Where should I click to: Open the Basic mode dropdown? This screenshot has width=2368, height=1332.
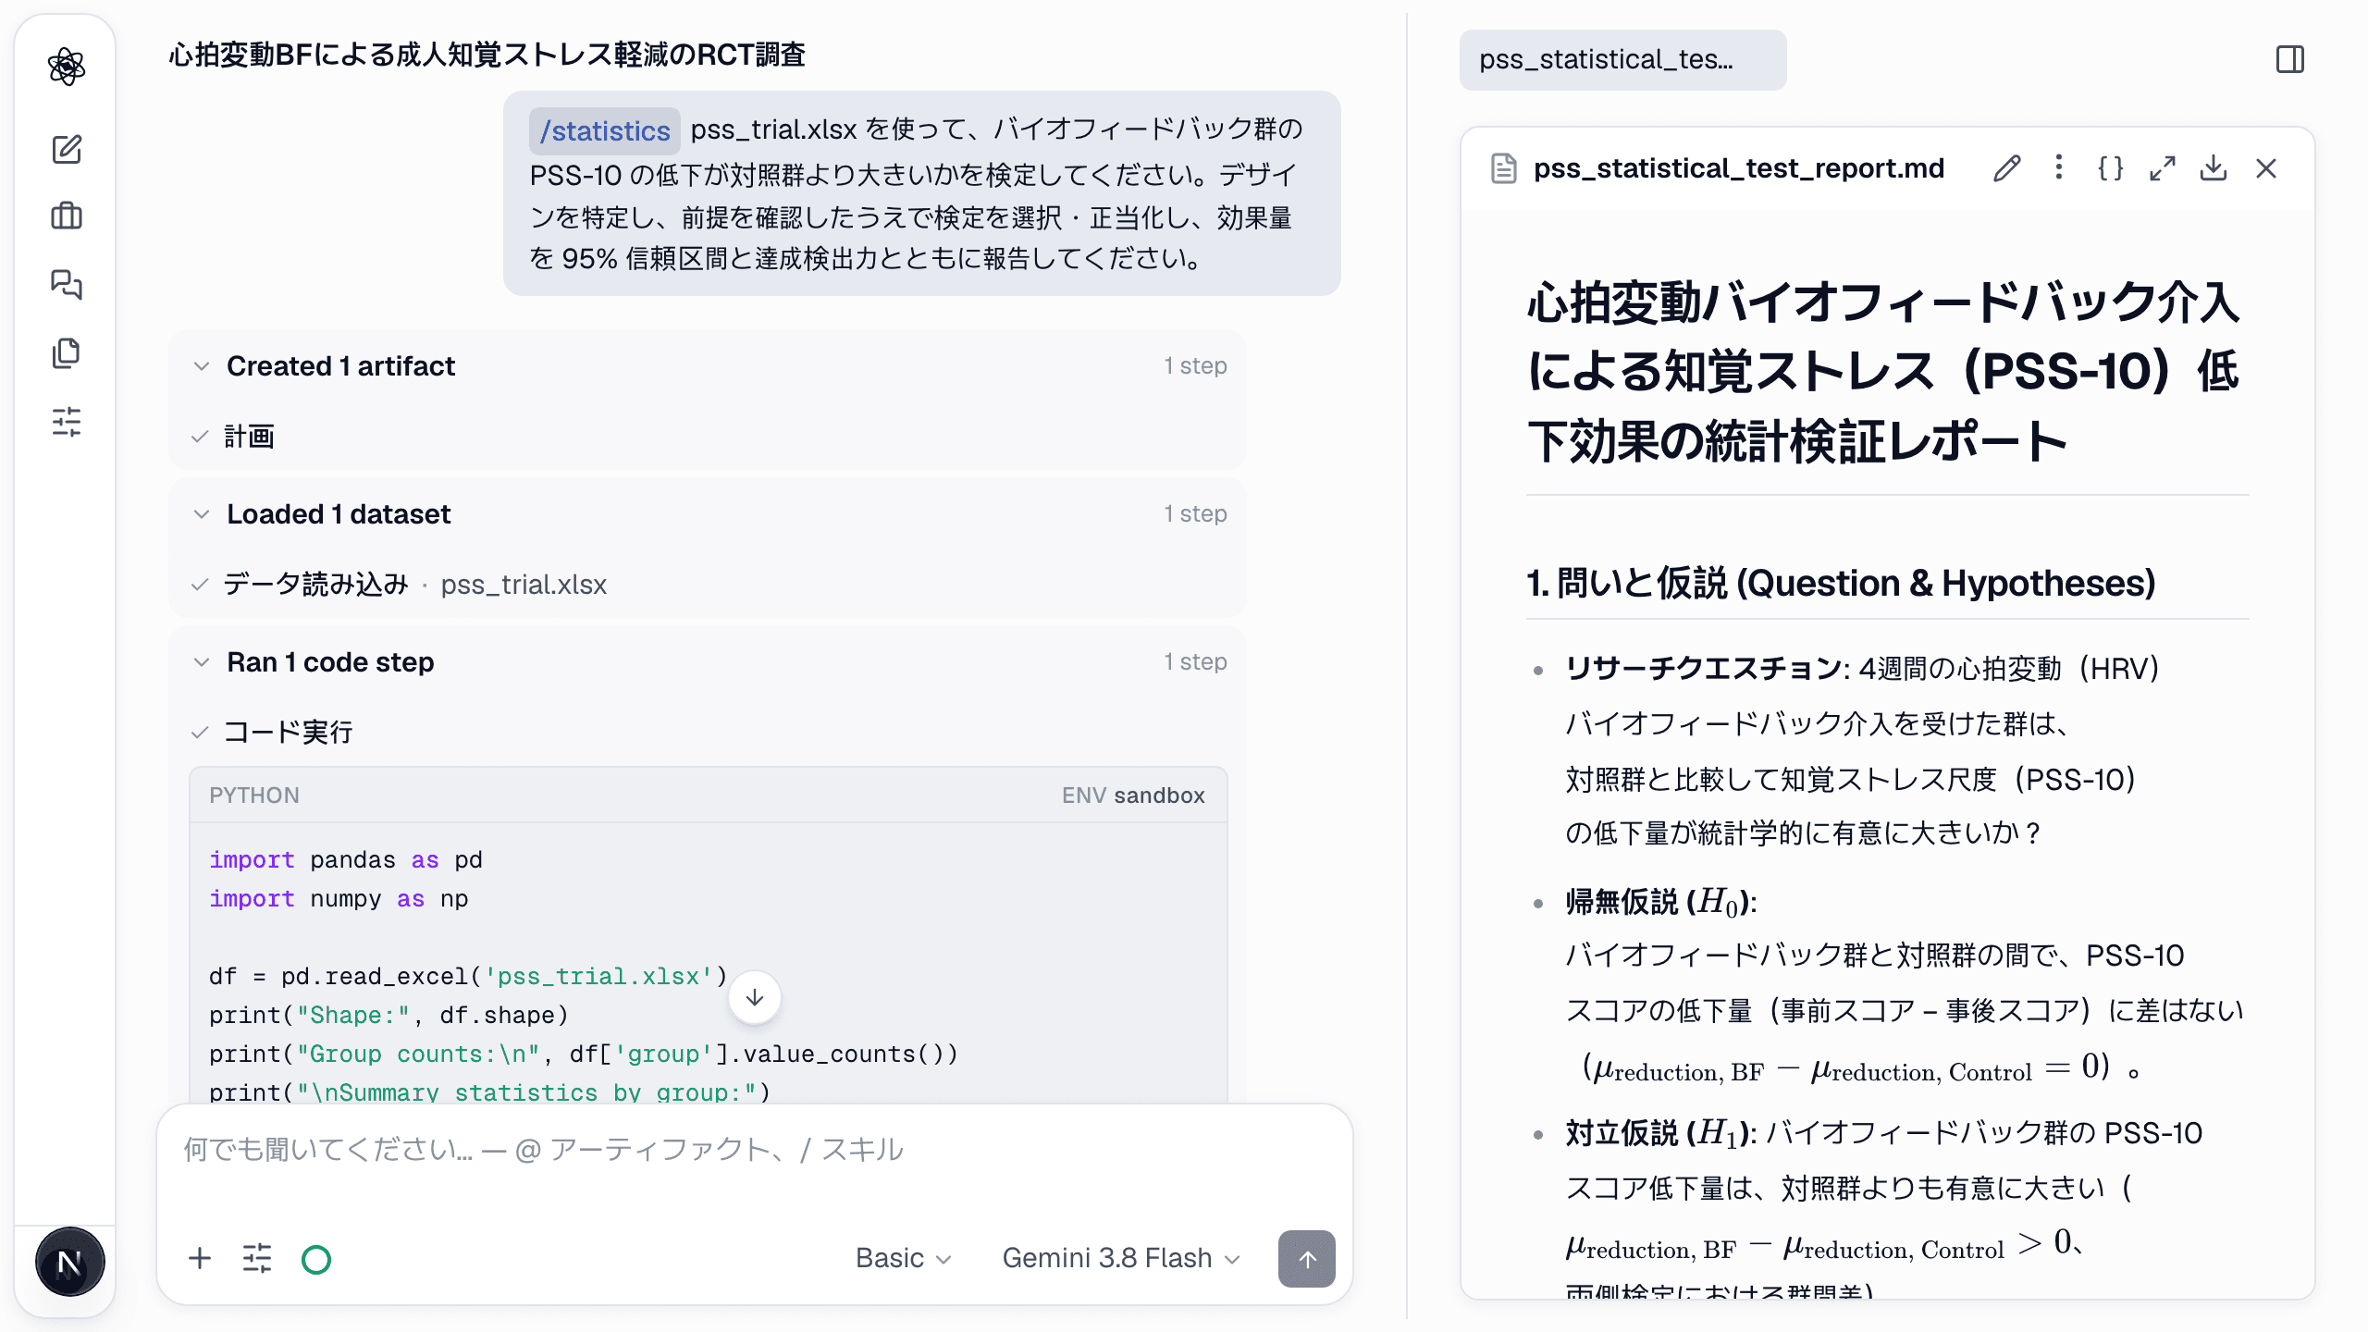coord(903,1258)
